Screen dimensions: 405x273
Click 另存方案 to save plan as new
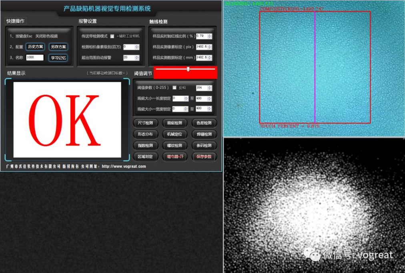coord(58,47)
